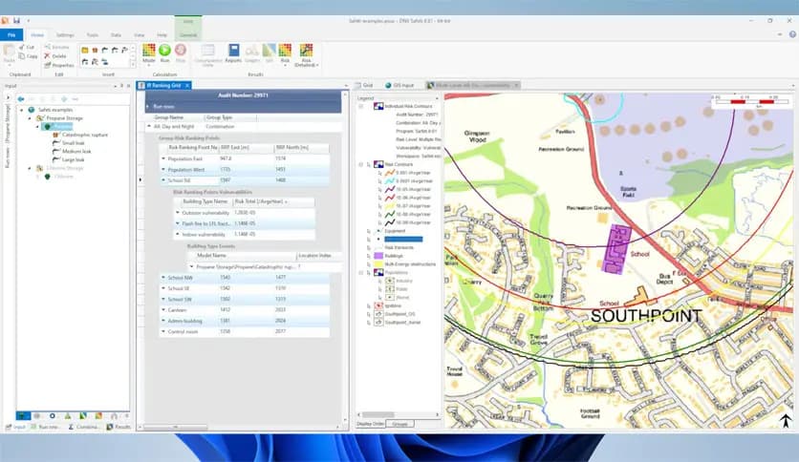The height and width of the screenshot is (462, 799).
Task: Expand the Population West row
Action: [163, 170]
